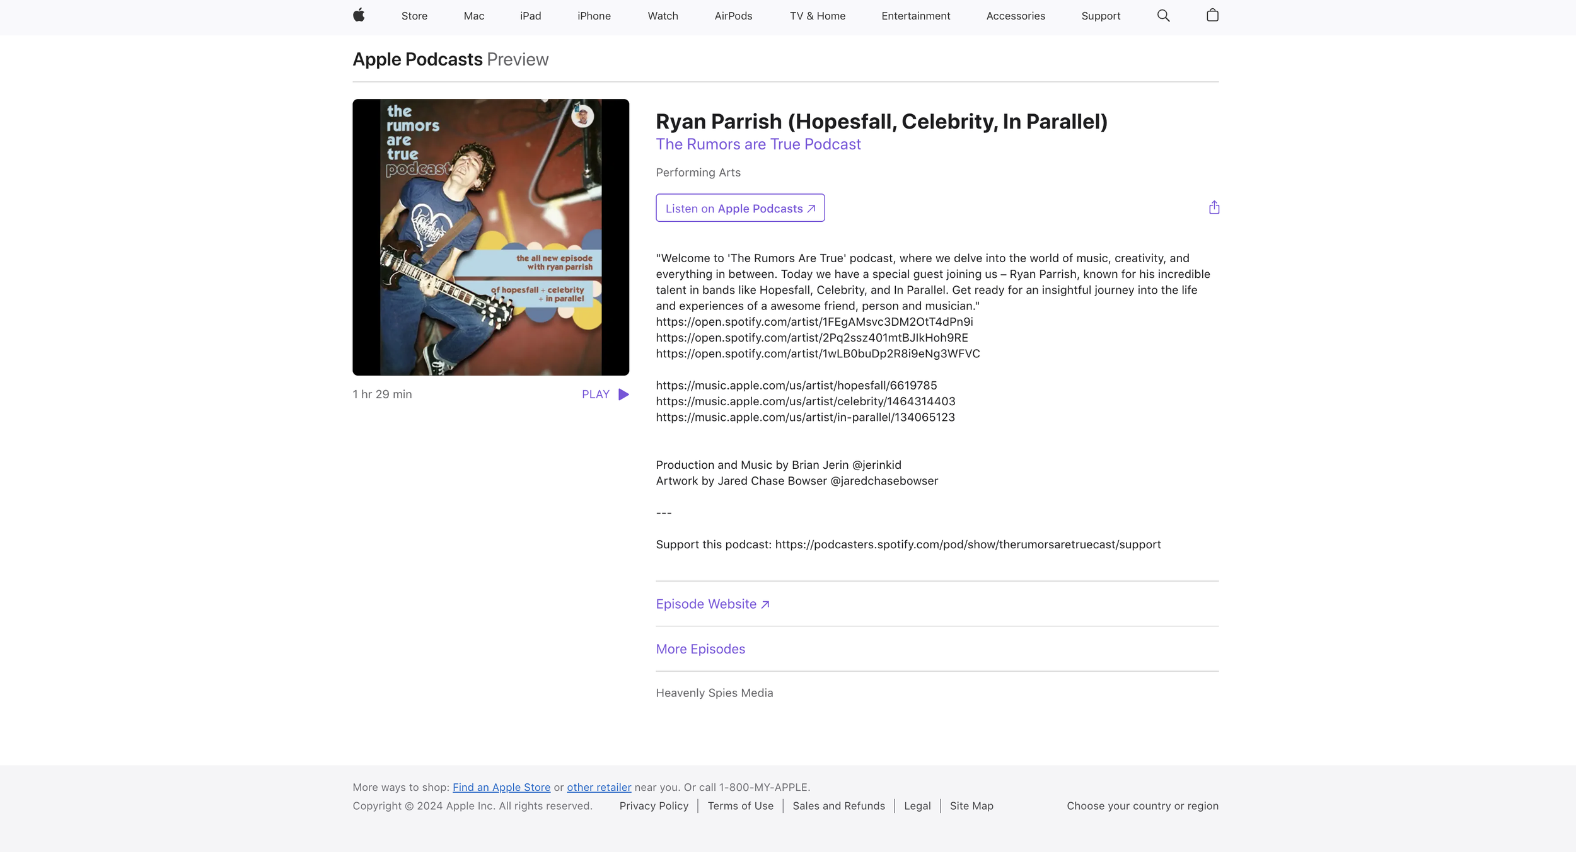Click the PLAY text label
Viewport: 1576px width, 852px height.
click(595, 394)
